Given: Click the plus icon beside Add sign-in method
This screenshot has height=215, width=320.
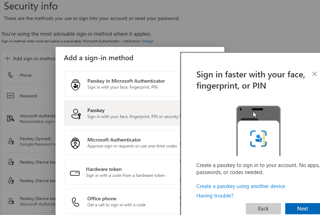Looking at the screenshot, I should [7, 58].
